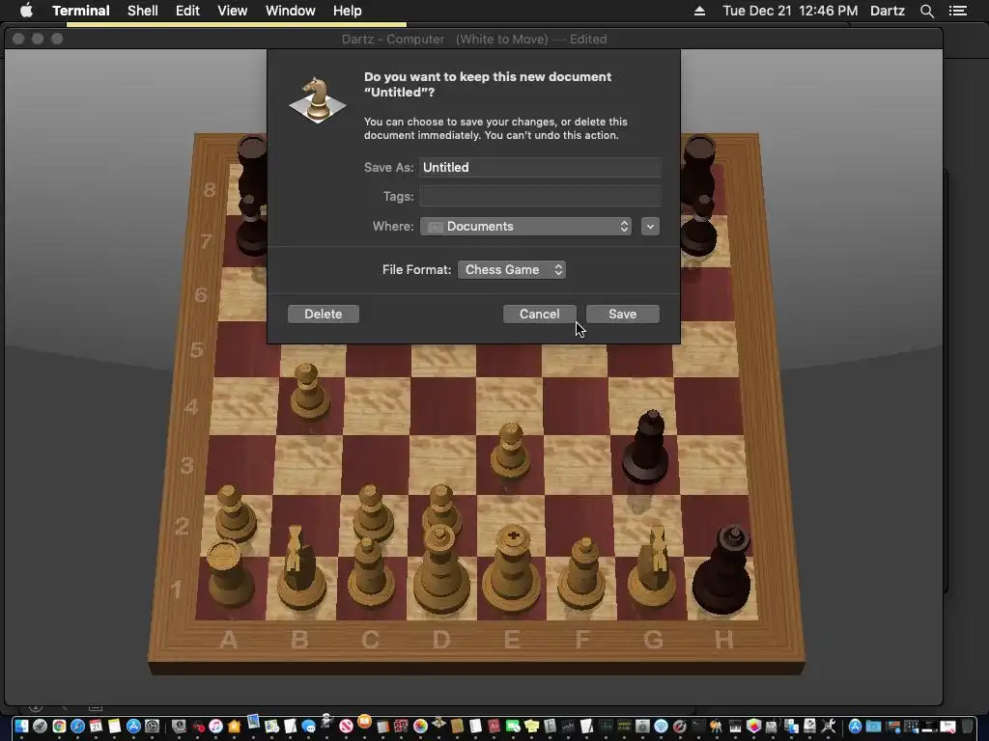
Task: Click the Save button
Action: pos(623,314)
